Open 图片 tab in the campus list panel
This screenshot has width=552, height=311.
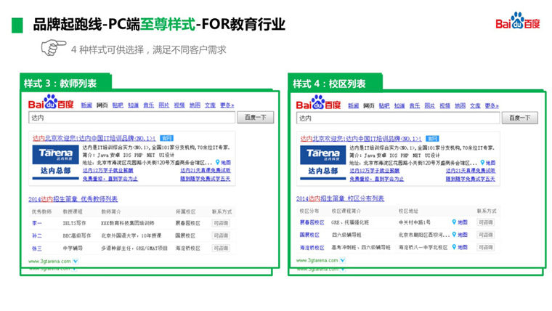click(x=429, y=105)
